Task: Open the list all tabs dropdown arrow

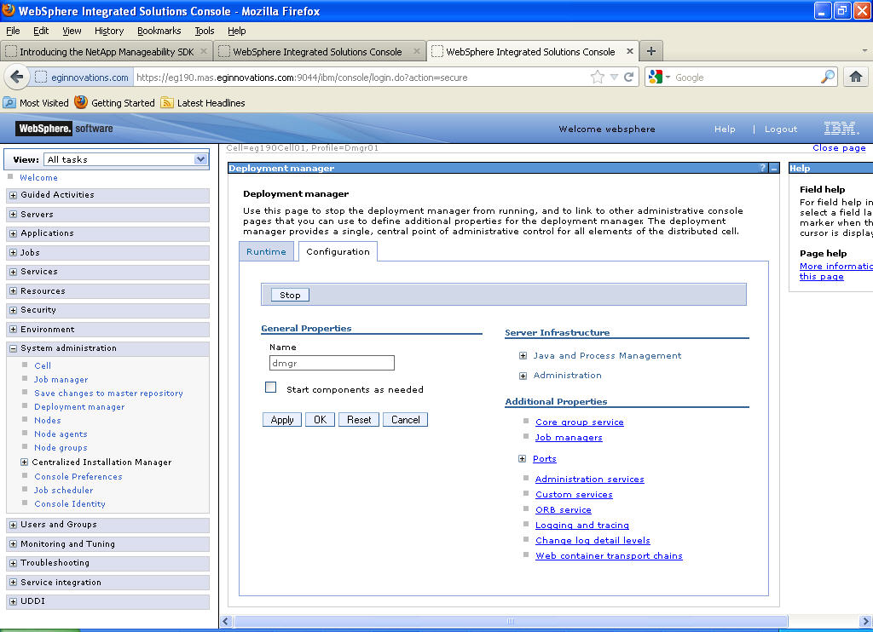Action: click(x=864, y=50)
